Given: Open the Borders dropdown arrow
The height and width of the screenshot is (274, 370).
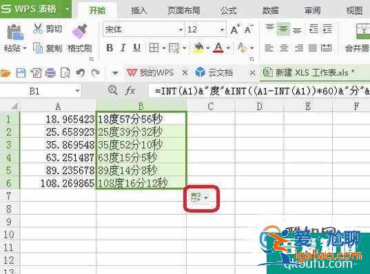Looking at the screenshot, I should pos(164,48).
